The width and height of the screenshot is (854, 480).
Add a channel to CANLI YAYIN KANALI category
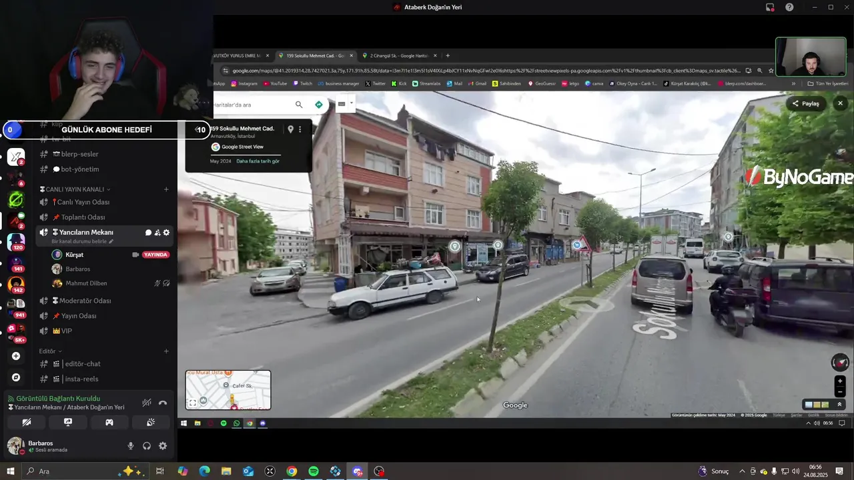coord(166,189)
